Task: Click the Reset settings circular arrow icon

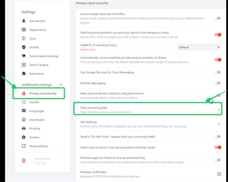Action: coord(24,146)
